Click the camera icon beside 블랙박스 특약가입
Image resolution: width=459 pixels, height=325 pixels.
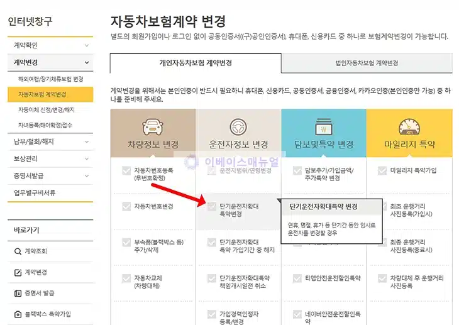(18, 314)
